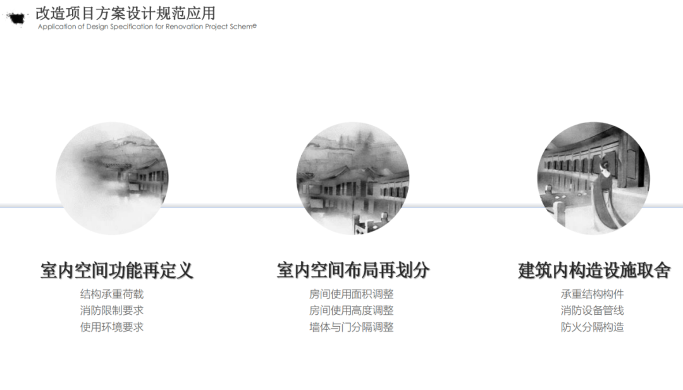The height and width of the screenshot is (390, 683).
Task: Click the text 防火分隔构造
Action: point(593,327)
